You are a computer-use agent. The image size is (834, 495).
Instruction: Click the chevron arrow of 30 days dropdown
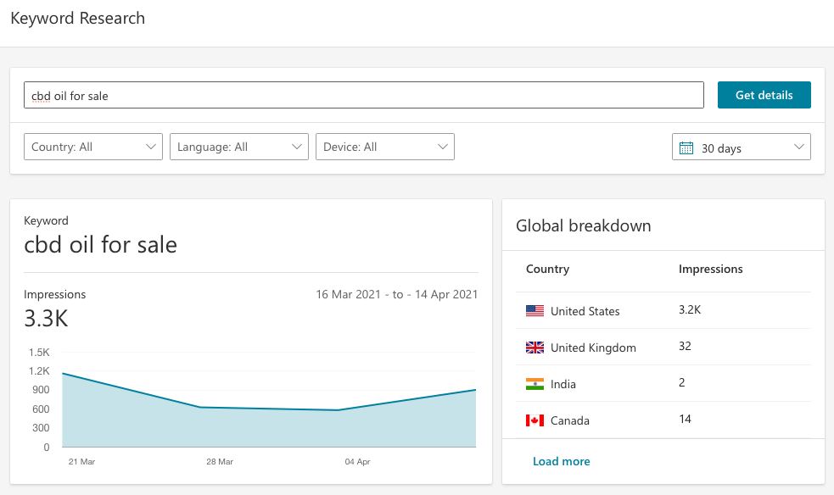[799, 147]
